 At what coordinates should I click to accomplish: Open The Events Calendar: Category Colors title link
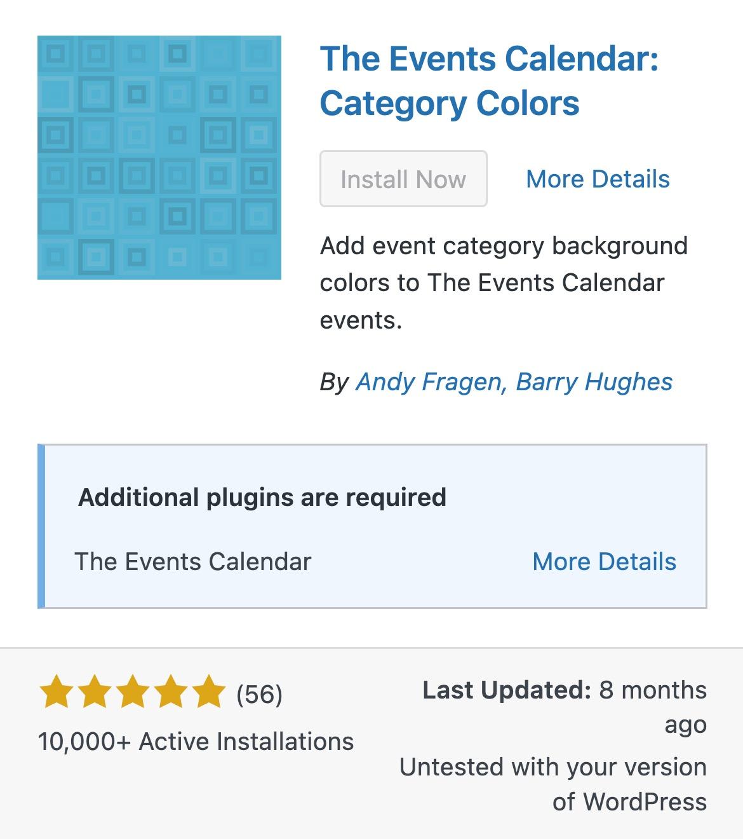[489, 81]
